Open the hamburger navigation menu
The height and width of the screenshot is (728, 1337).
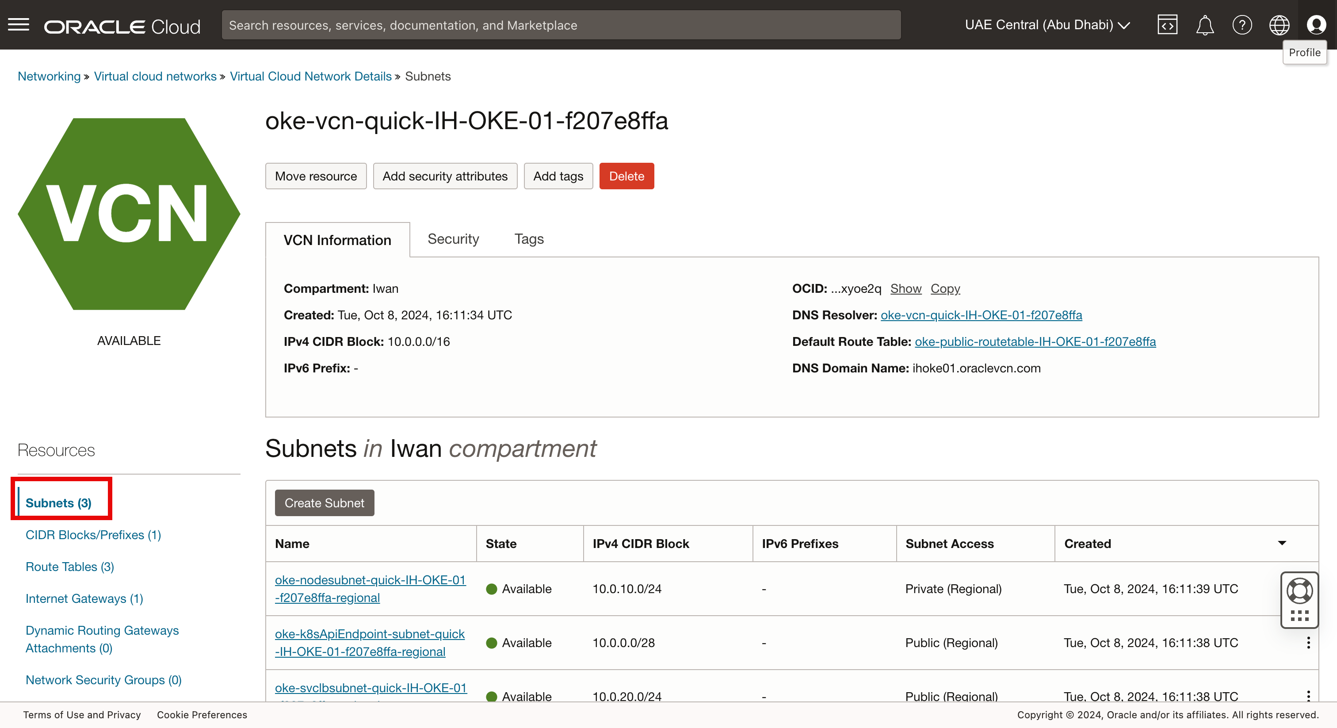coord(19,24)
